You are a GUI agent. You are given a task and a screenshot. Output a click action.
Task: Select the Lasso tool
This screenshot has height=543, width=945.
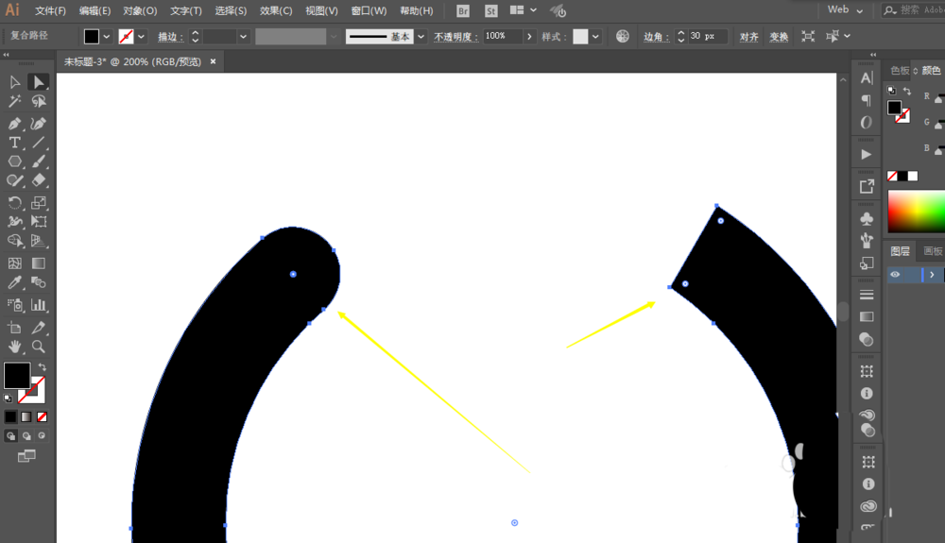pos(39,101)
